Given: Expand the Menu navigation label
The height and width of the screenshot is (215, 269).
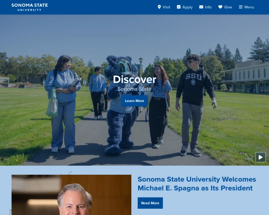Looking at the screenshot, I should [x=249, y=7].
